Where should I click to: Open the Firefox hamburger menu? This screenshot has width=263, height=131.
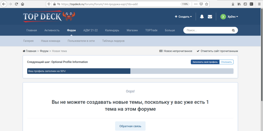[x=259, y=4]
